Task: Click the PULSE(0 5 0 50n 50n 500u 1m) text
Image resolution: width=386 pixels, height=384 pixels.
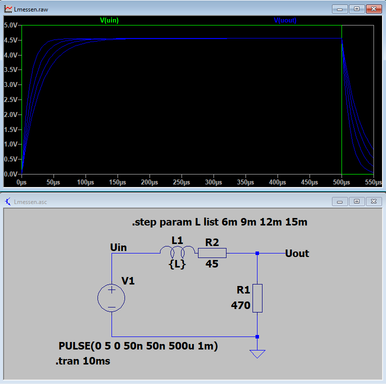Action: [138, 346]
